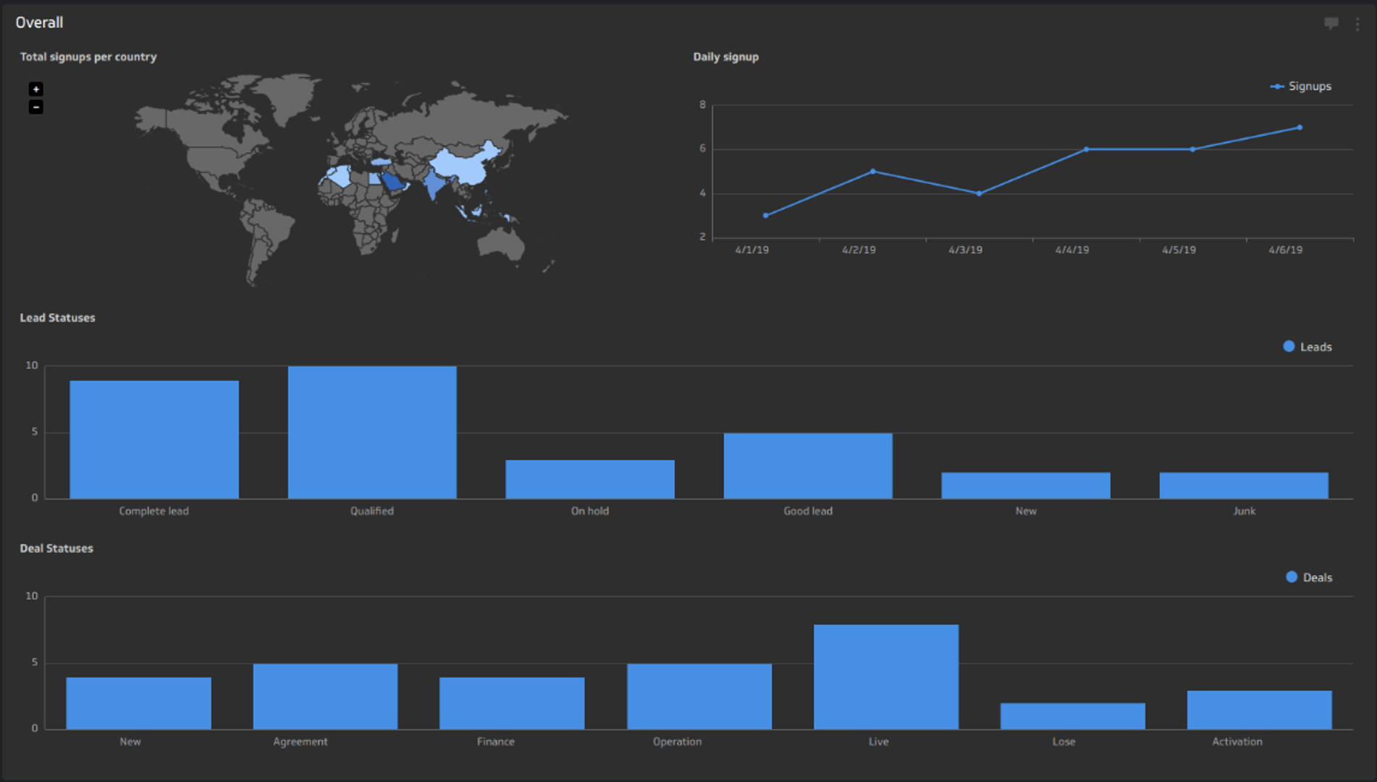
Task: Toggle the Deals legend series
Action: [1308, 577]
